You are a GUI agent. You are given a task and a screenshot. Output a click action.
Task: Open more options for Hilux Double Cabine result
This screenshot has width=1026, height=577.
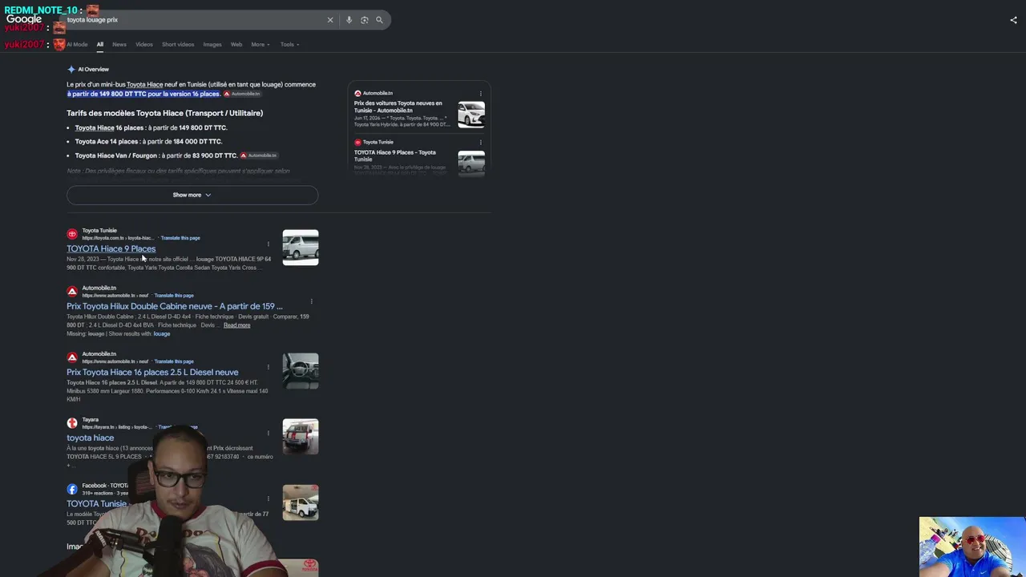(x=311, y=301)
